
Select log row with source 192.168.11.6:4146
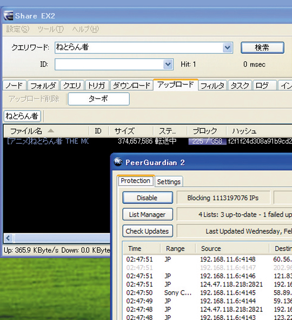(208, 276)
